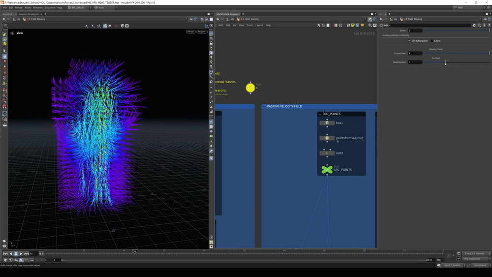The width and height of the screenshot is (492, 277).
Task: Toggle the Auto Update mode button
Action: coord(480,265)
